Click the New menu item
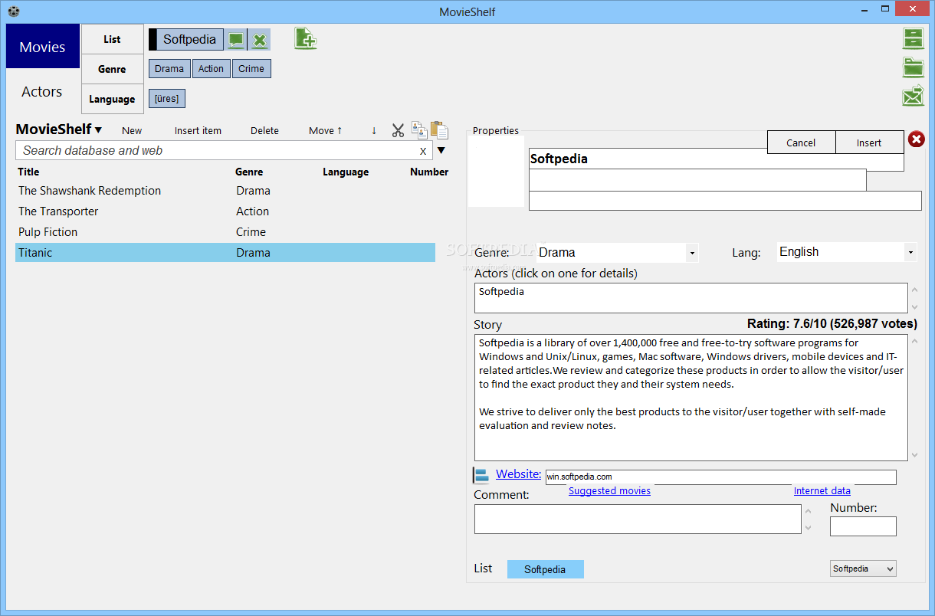This screenshot has height=616, width=935. click(x=132, y=130)
